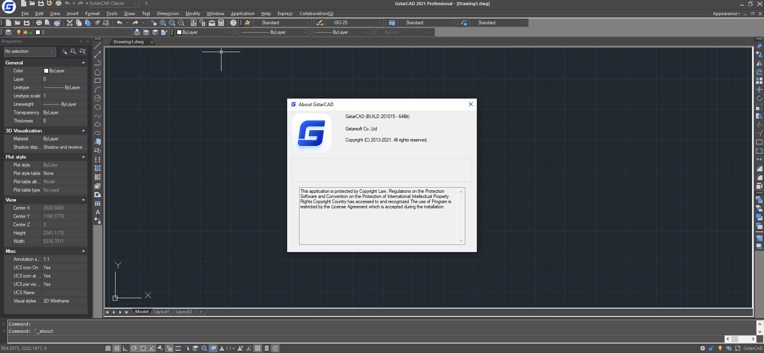Select the Ellipse tool
The image size is (764, 353).
pyautogui.click(x=98, y=124)
